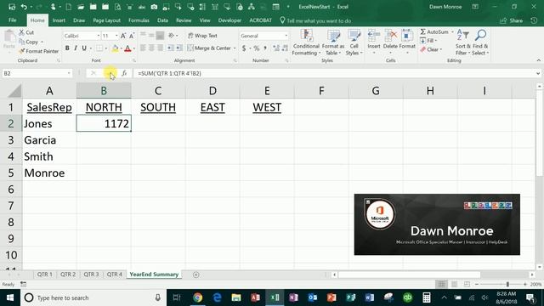Click the Type here to search box

(93, 297)
